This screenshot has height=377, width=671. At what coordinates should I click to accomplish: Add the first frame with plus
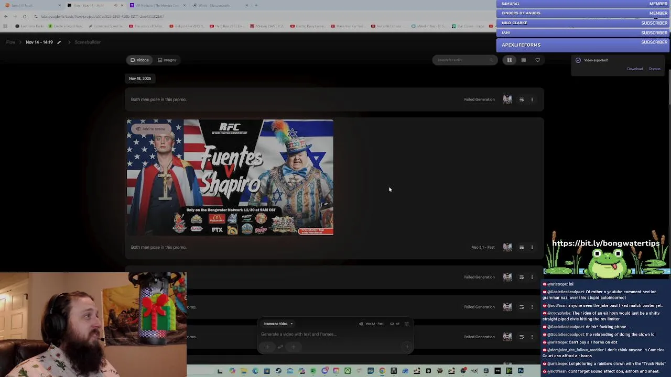click(267, 347)
